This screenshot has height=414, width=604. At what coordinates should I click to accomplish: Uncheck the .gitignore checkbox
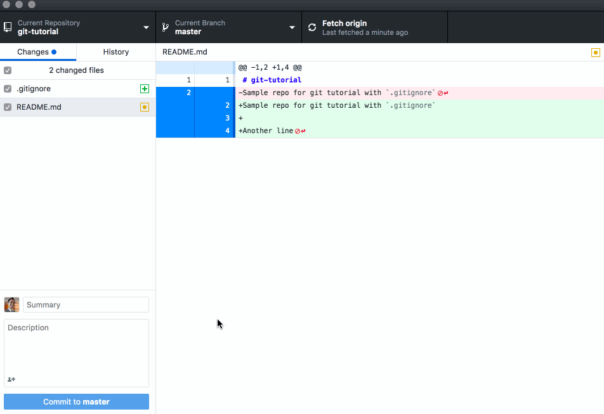tap(7, 89)
